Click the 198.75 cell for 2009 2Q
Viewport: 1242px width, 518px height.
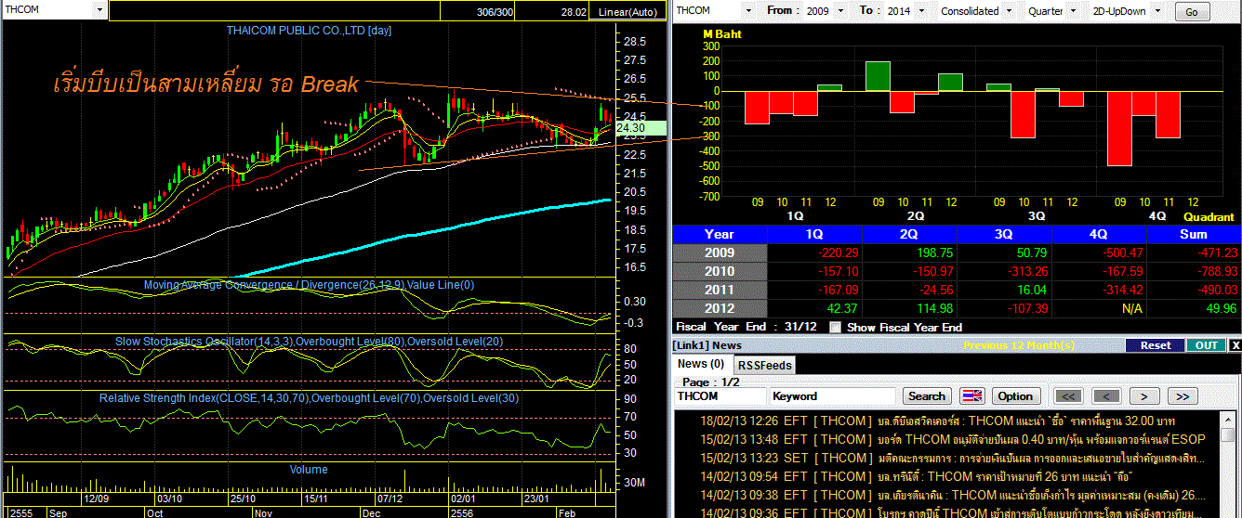(909, 253)
